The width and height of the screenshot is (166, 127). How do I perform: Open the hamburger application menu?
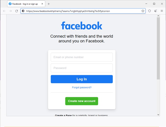(x=162, y=11)
